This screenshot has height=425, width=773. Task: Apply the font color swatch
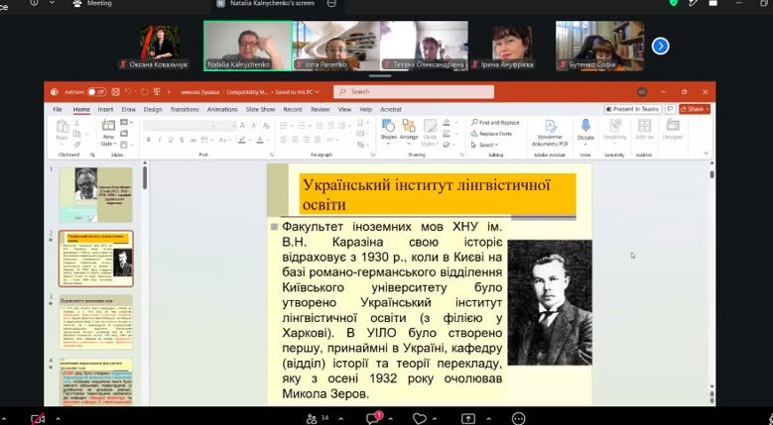pos(259,141)
